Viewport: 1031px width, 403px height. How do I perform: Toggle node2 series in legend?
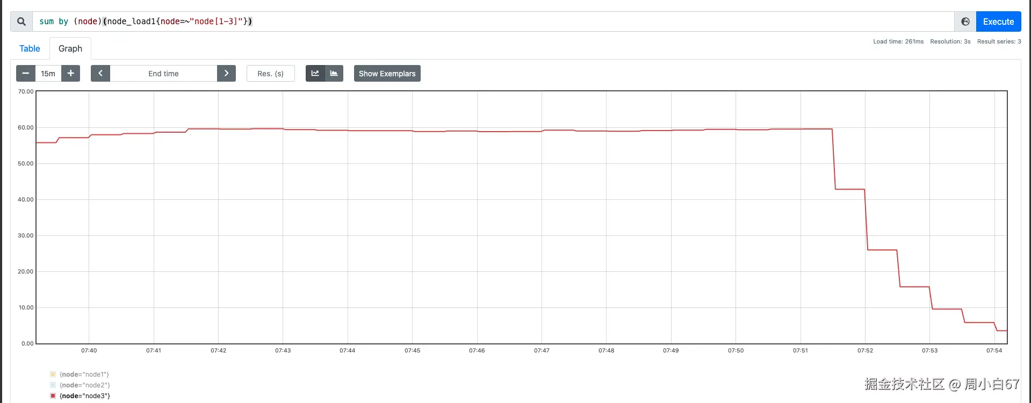(85, 385)
